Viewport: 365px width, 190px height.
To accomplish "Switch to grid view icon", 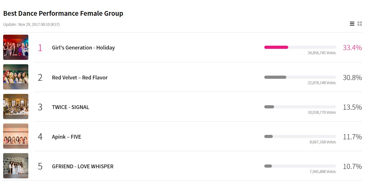I will (x=360, y=24).
